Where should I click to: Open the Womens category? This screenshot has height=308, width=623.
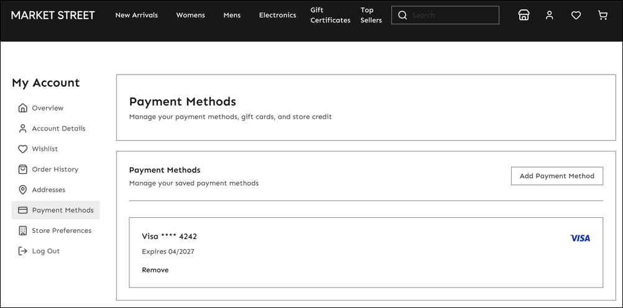[x=191, y=15]
